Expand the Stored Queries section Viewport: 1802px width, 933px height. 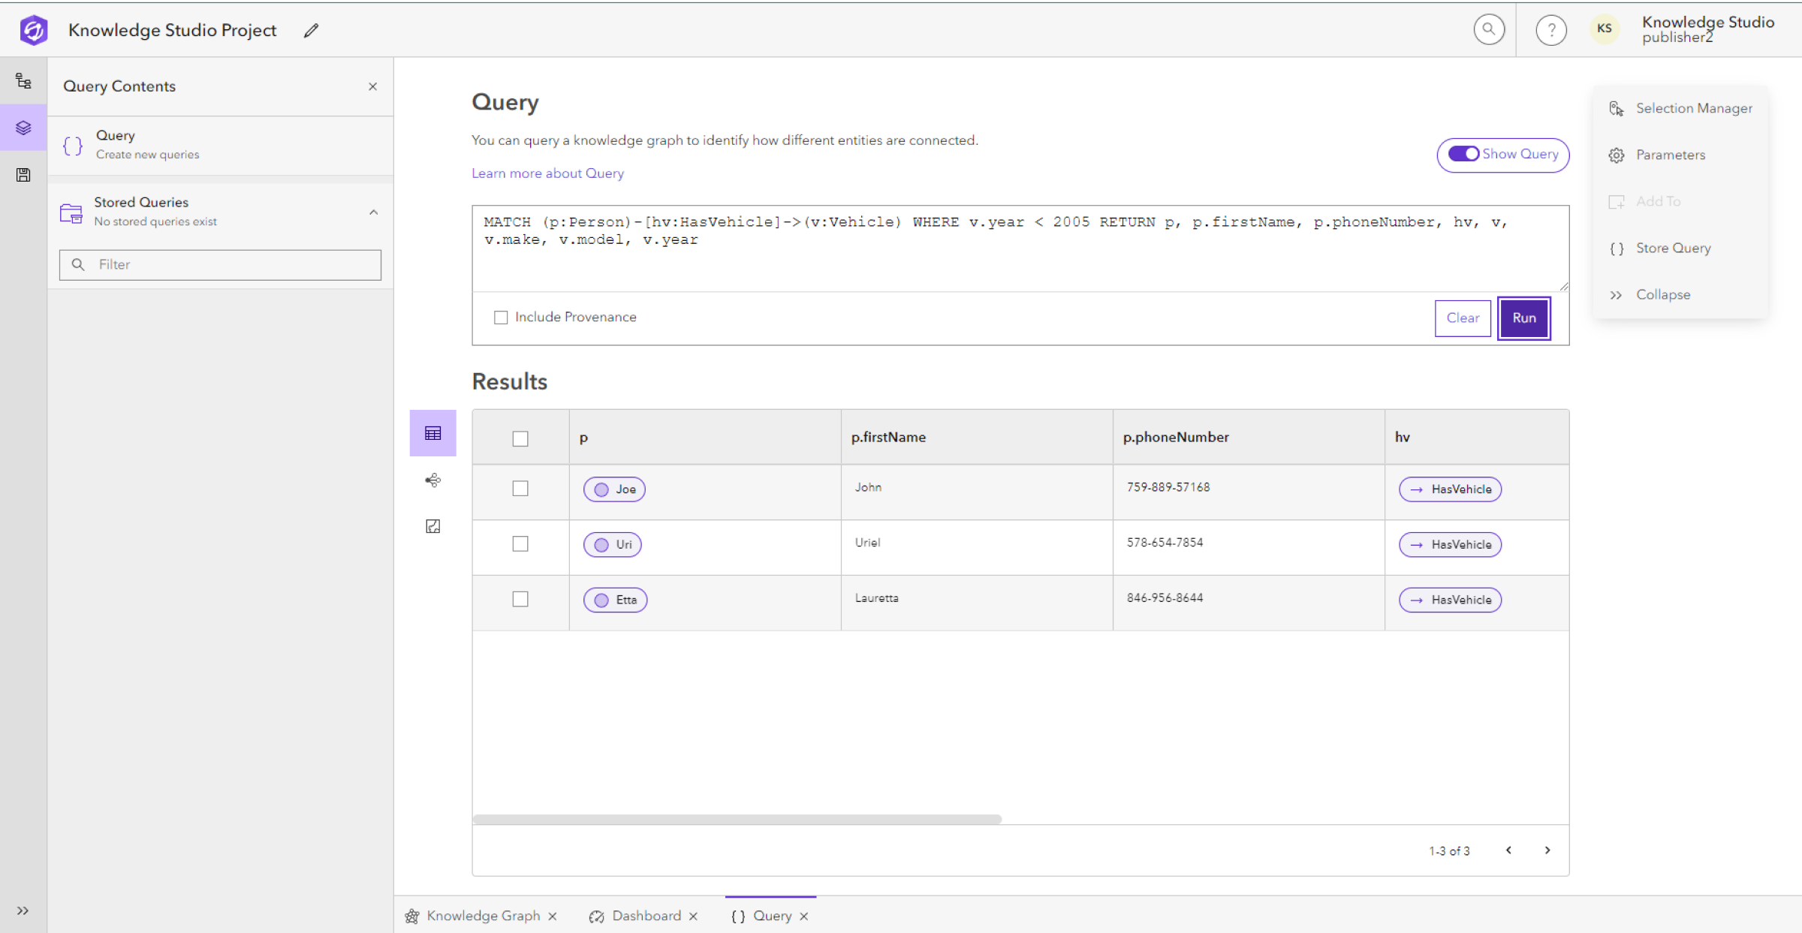[x=375, y=212]
